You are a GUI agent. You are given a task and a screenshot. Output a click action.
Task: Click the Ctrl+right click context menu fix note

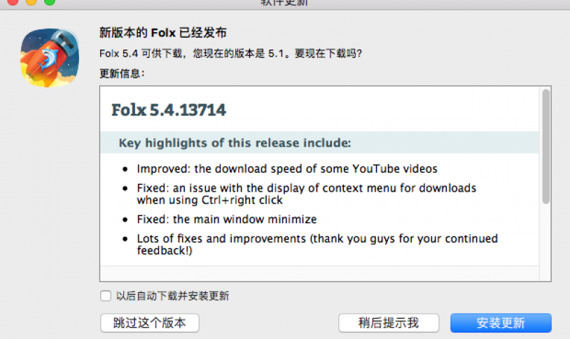[307, 194]
